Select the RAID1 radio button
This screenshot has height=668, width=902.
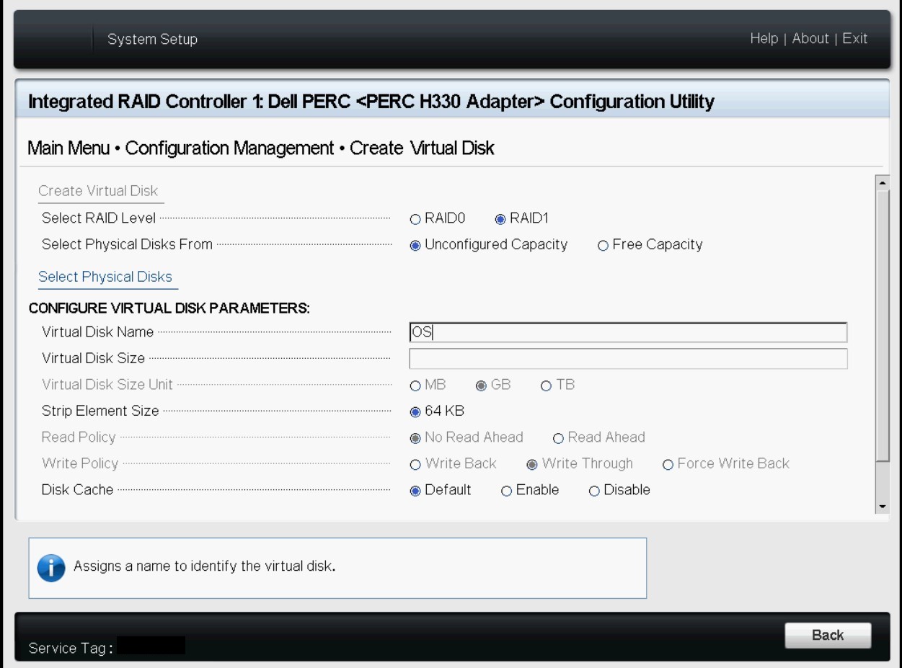[500, 219]
